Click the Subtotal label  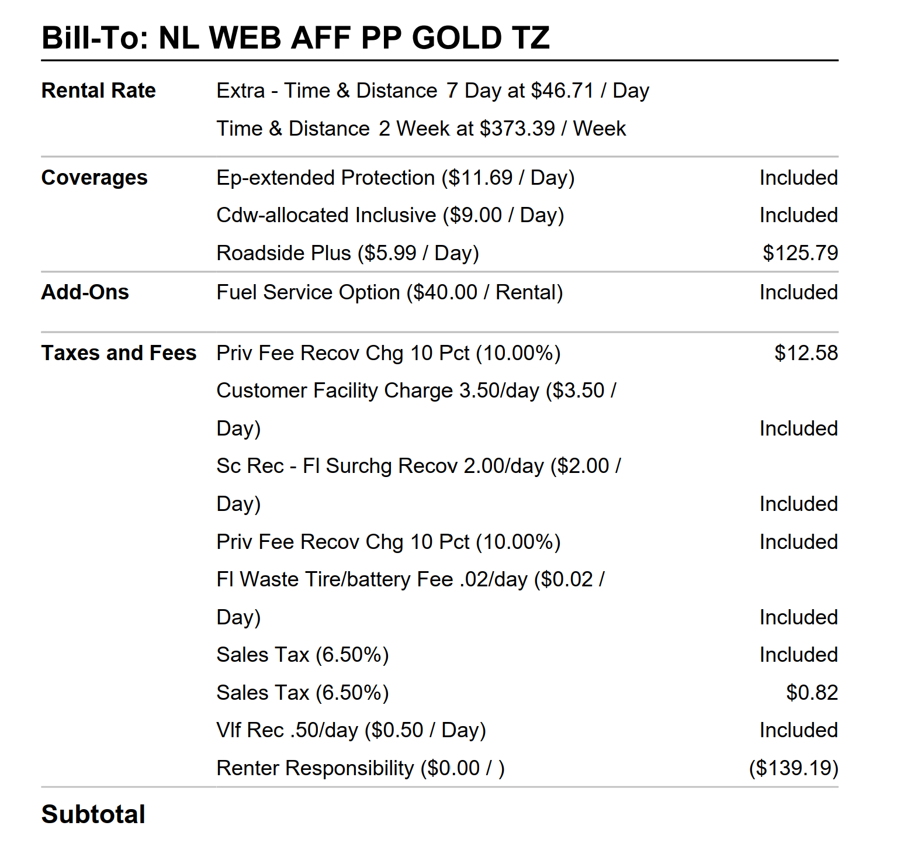tap(93, 814)
